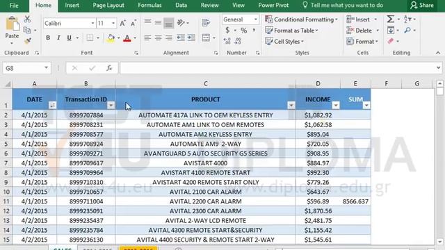Increase font size with large A
This screenshot has height=250, width=445.
pos(122,24)
